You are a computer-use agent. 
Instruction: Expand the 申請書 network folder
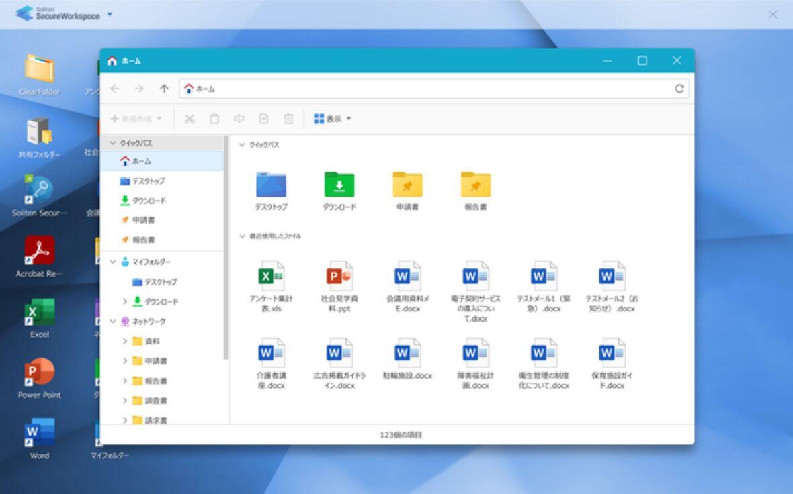click(x=125, y=360)
